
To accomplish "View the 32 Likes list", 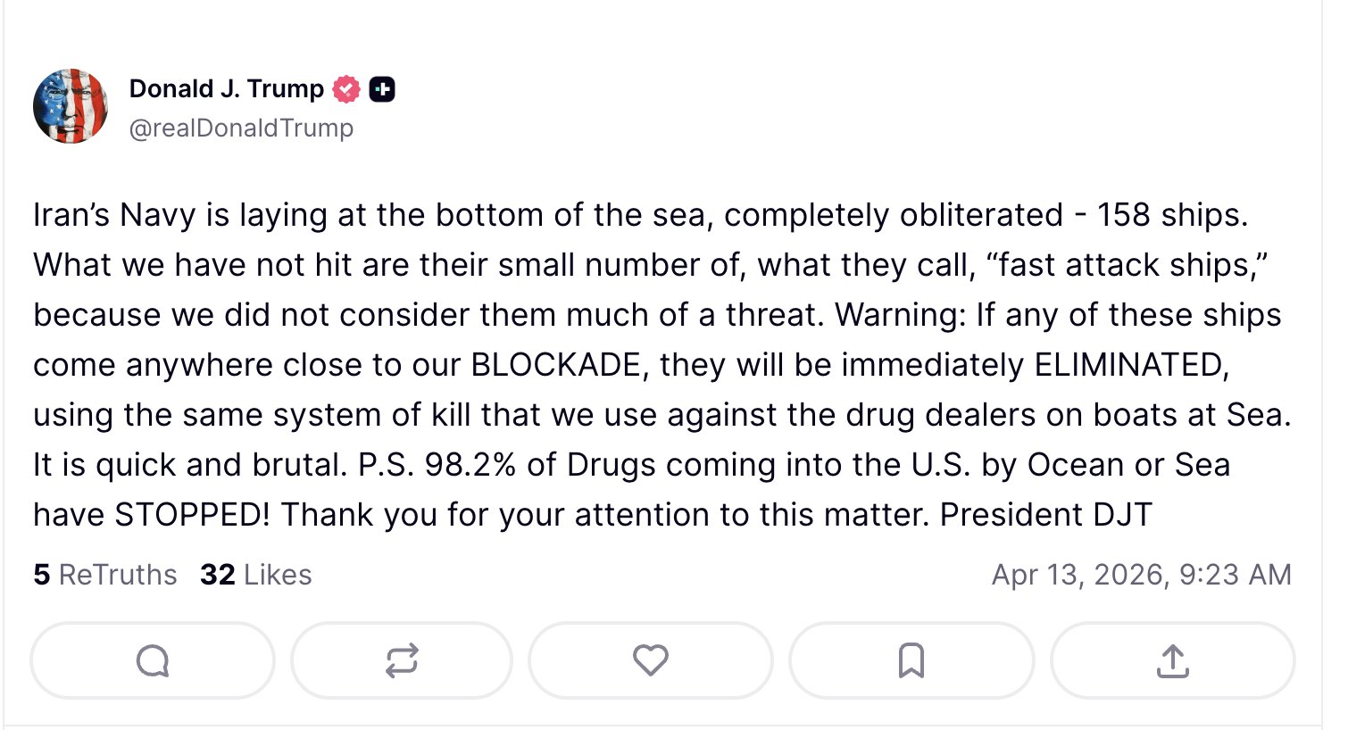I will 256,575.
